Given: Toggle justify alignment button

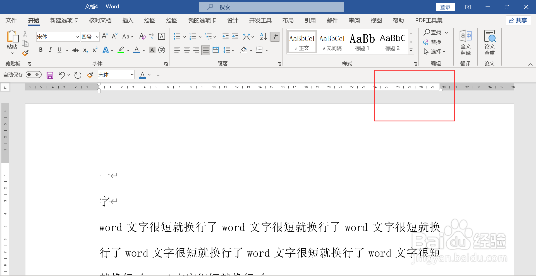Looking at the screenshot, I should point(206,50).
